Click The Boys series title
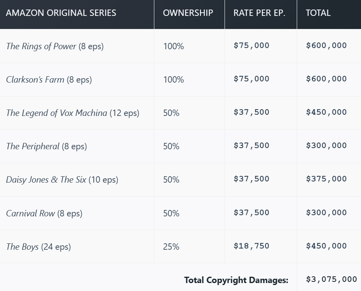This screenshot has width=361, height=291. click(22, 247)
